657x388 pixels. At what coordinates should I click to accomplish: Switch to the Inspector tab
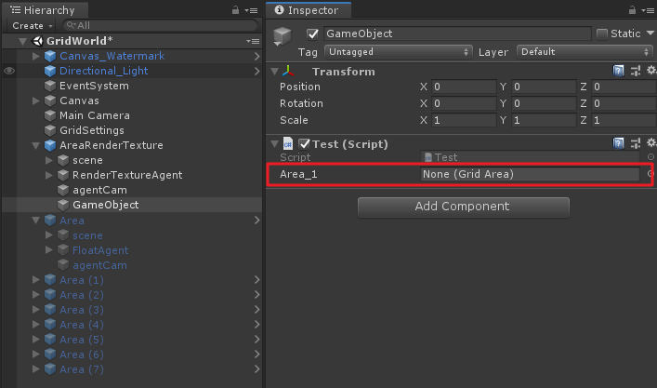point(309,10)
